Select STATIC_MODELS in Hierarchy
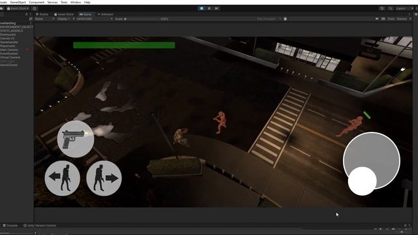The image size is (418, 235). 12,31
